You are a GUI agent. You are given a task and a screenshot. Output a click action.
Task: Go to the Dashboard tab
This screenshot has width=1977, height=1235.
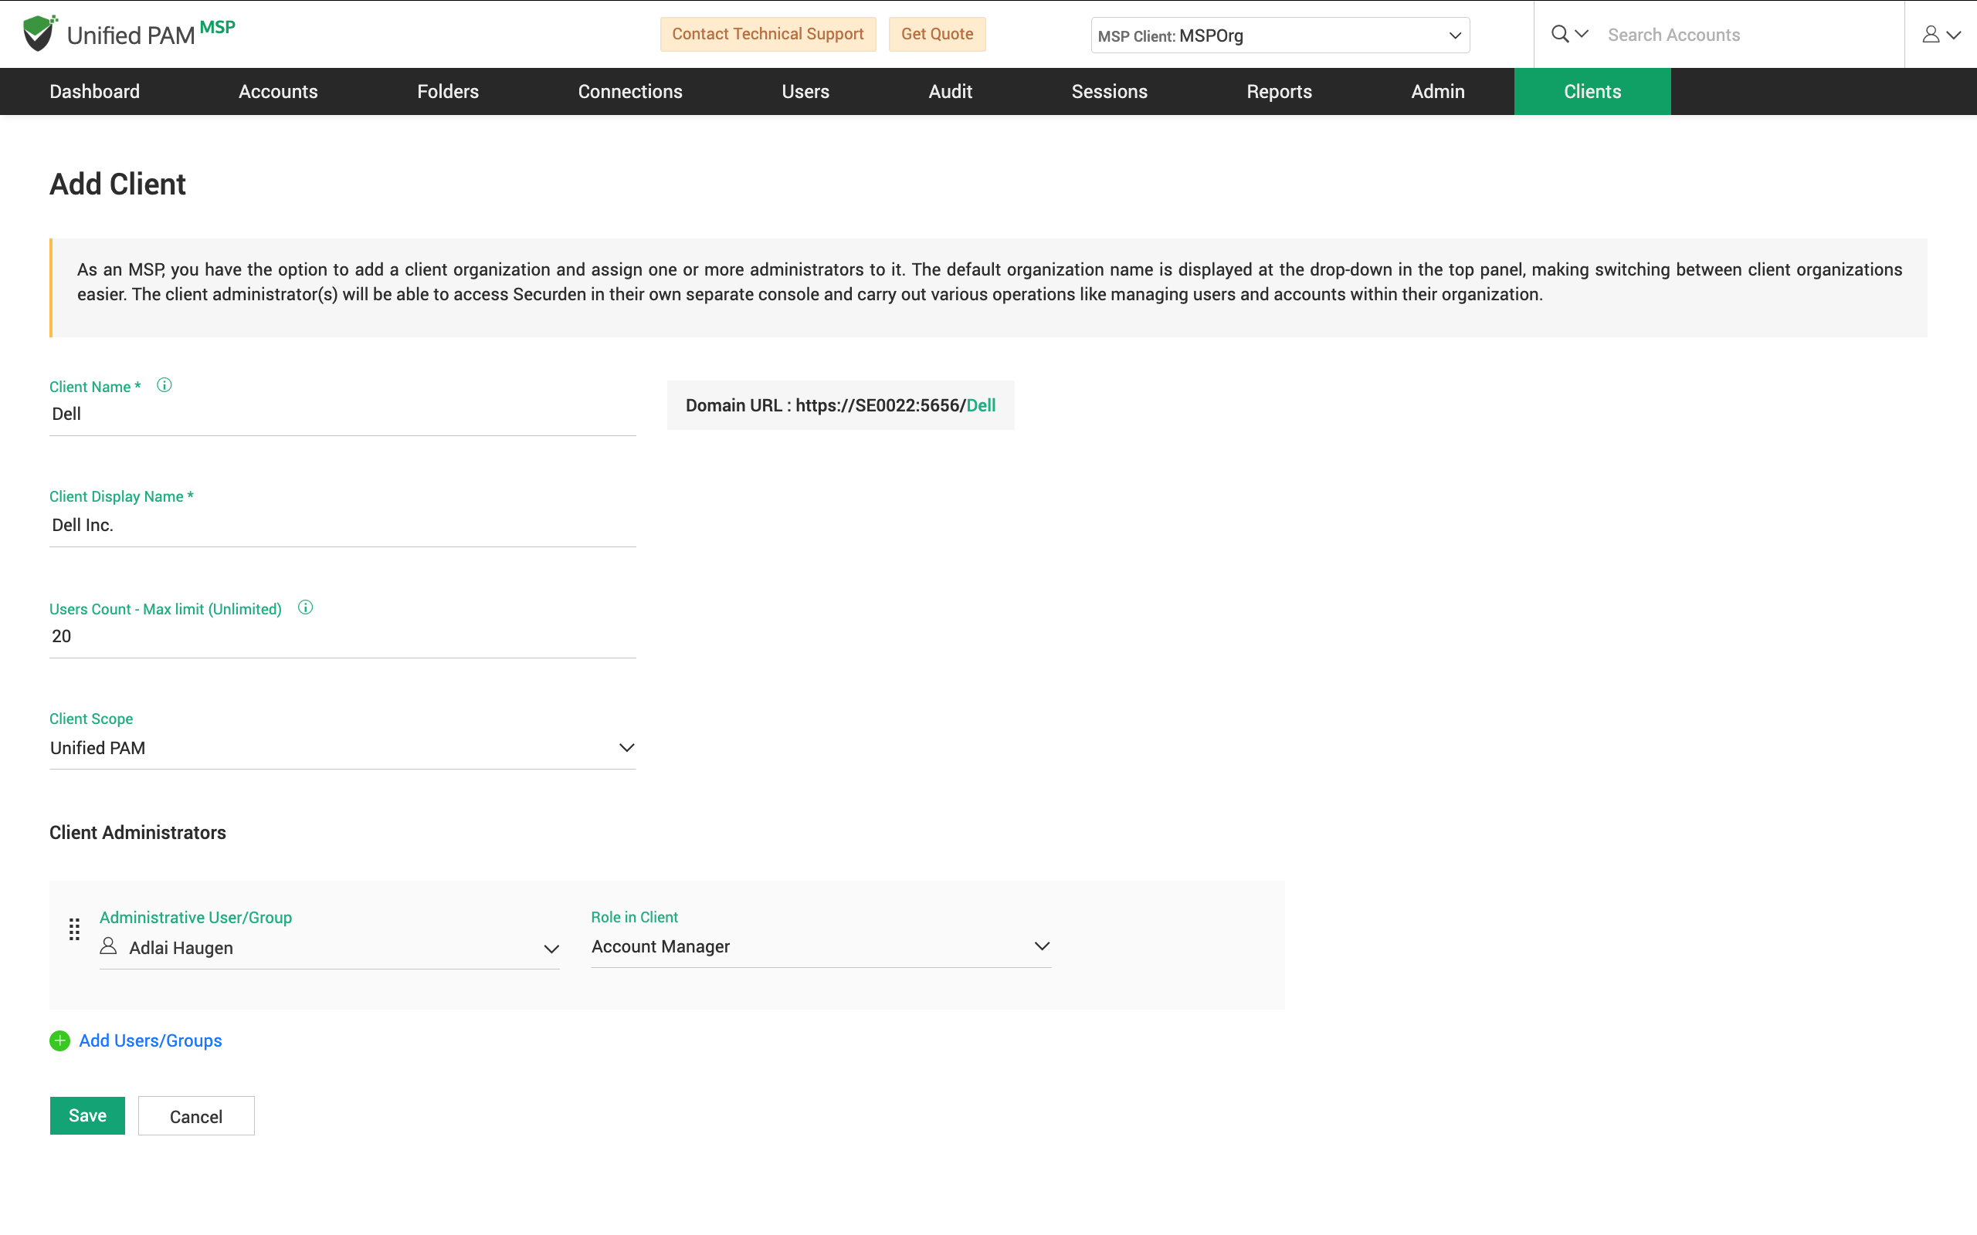click(95, 92)
